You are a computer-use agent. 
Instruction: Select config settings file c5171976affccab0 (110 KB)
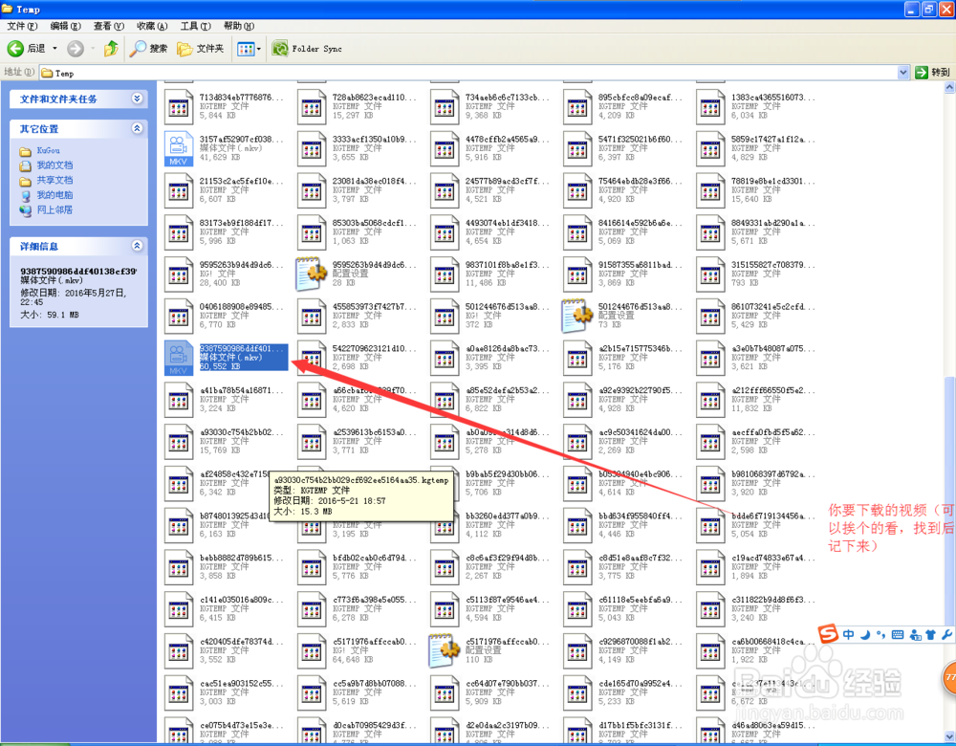pyautogui.click(x=489, y=650)
